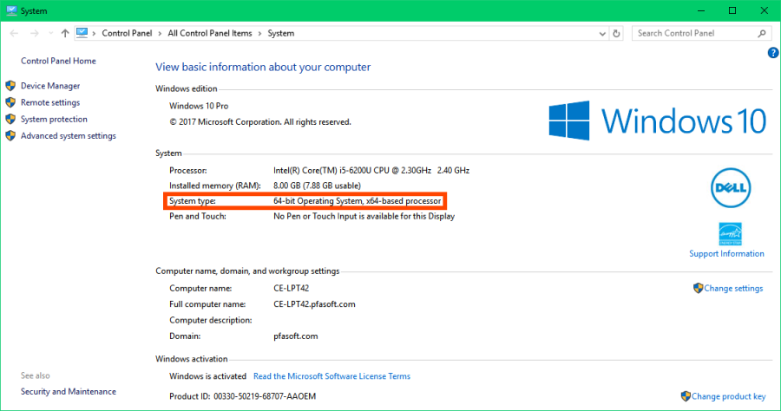Click in the Search Control Panel field
This screenshot has width=781, height=411.
[694, 34]
